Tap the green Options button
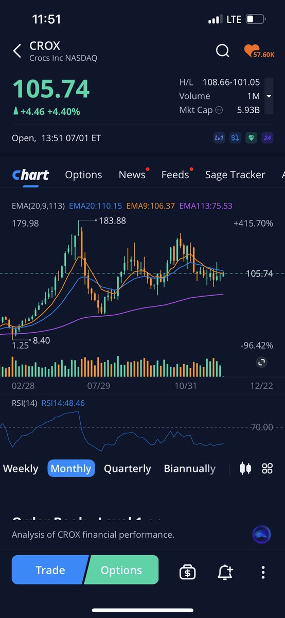Viewport: 285px width, 618px height. click(x=121, y=570)
